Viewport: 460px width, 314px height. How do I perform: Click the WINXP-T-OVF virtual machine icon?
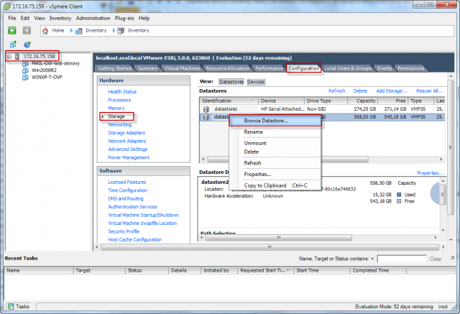(x=25, y=78)
